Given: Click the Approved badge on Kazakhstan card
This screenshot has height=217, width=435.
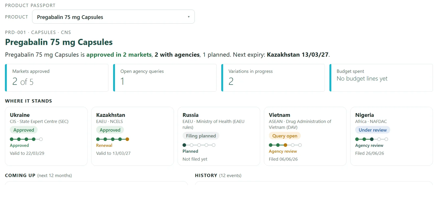Looking at the screenshot, I should point(110,130).
